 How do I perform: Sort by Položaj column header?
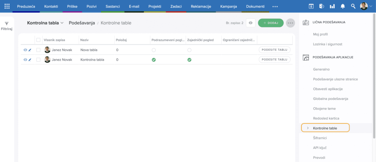pos(121,40)
